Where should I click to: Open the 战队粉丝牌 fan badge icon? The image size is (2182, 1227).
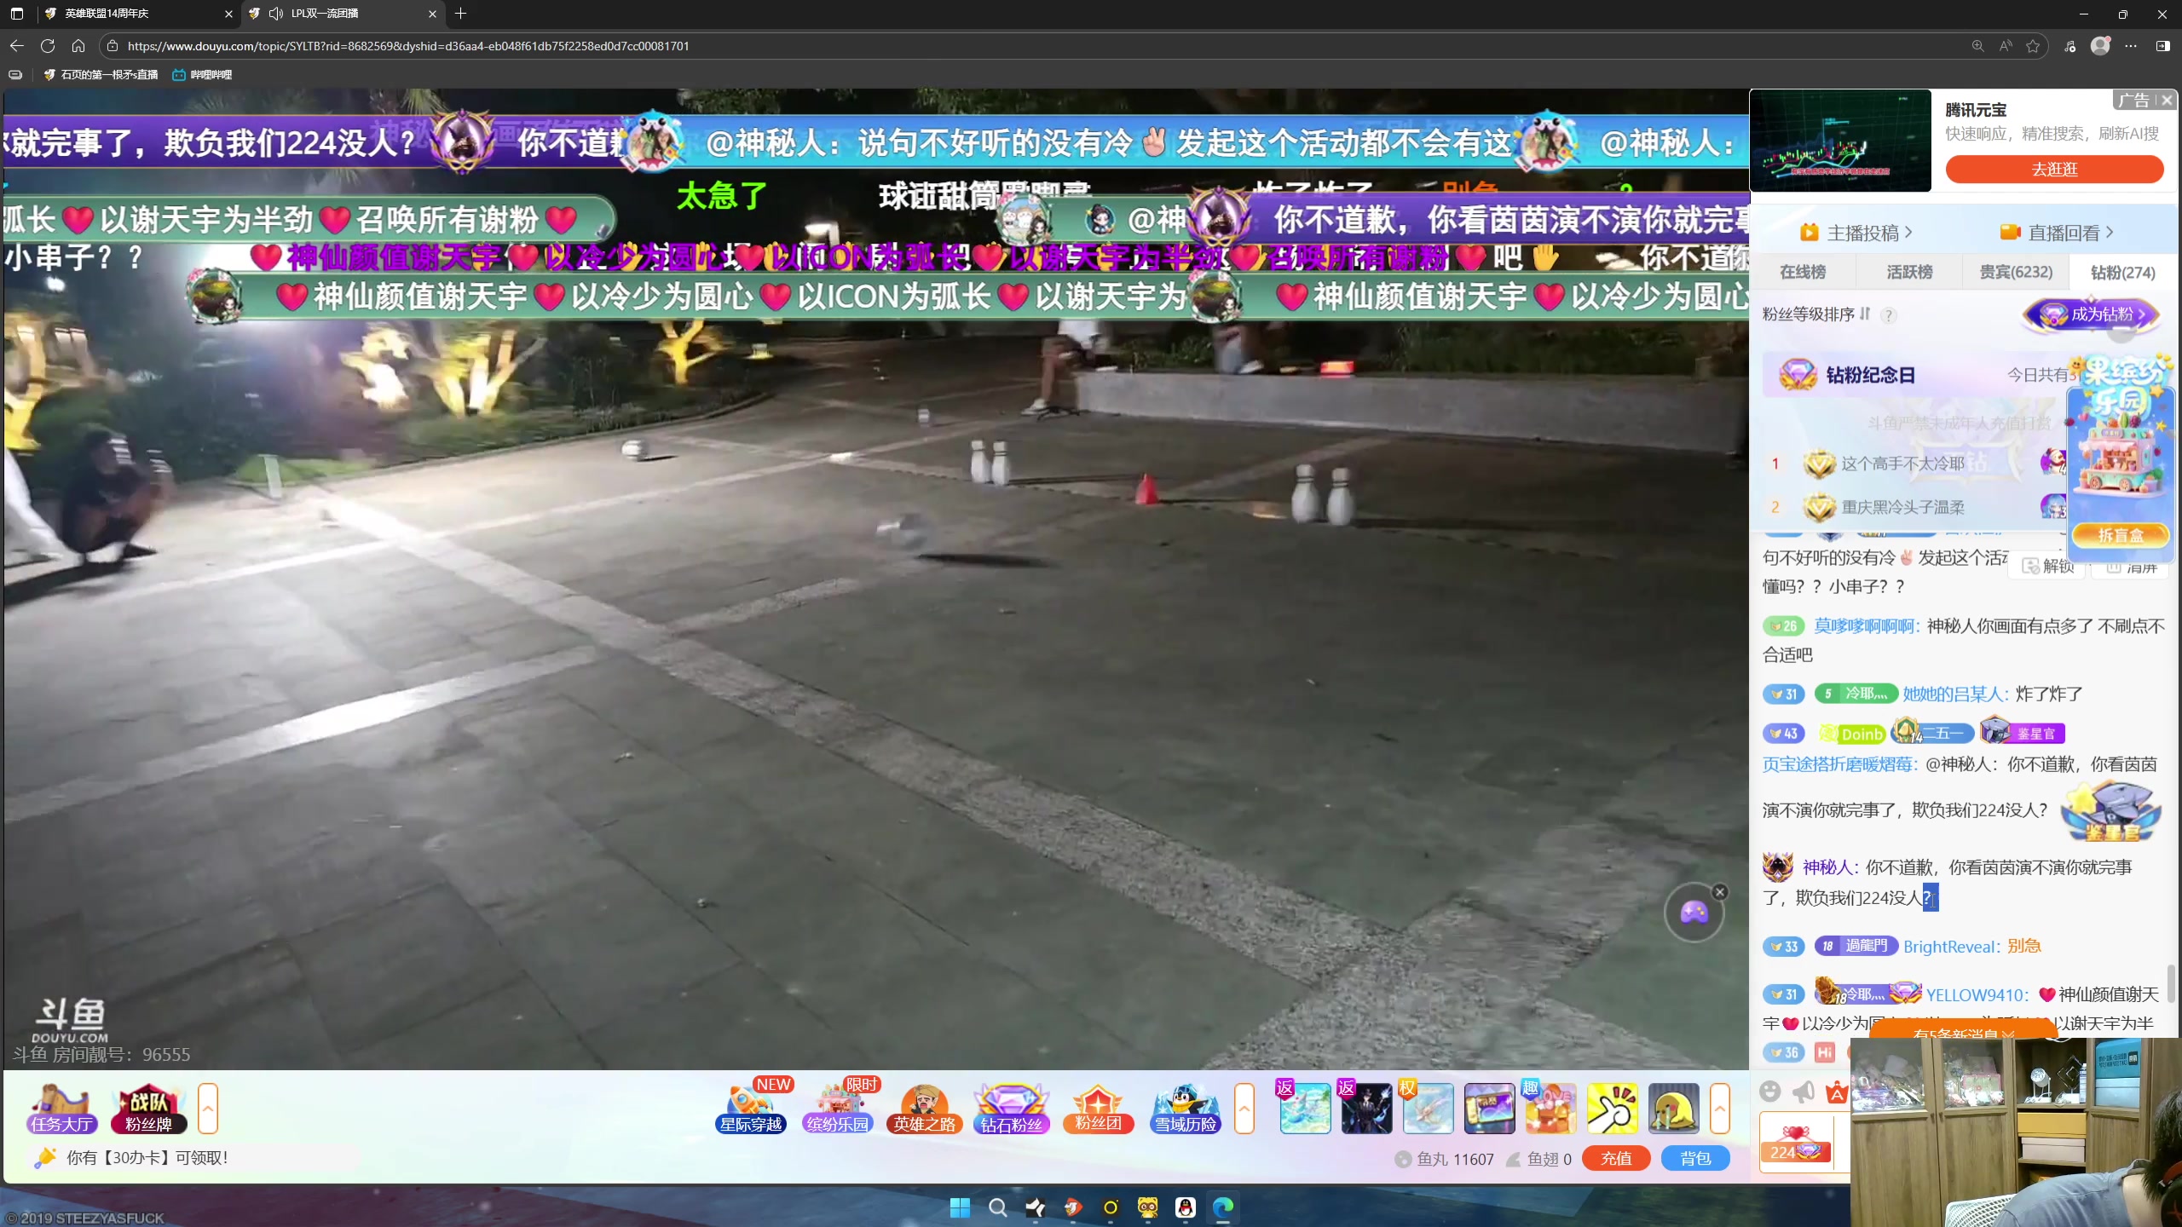point(148,1108)
